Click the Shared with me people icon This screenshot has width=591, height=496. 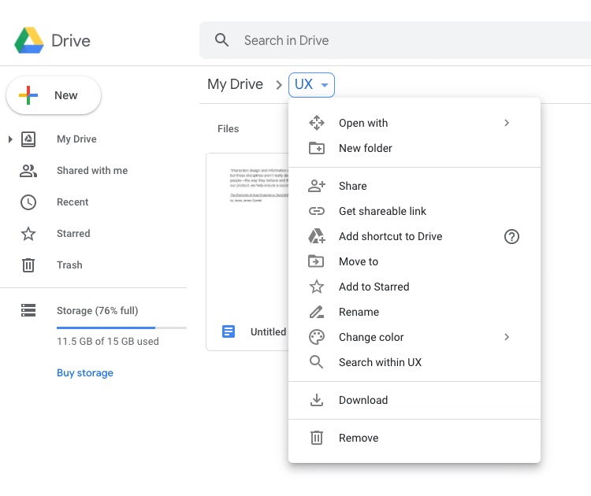click(x=28, y=171)
